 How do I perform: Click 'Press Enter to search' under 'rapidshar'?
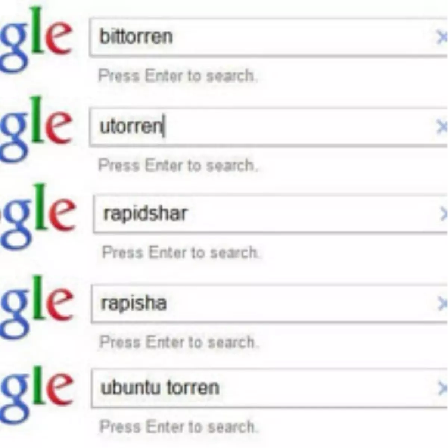point(180,252)
